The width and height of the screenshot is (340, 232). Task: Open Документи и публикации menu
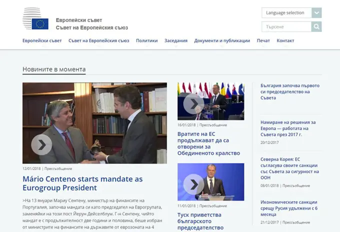pos(222,41)
